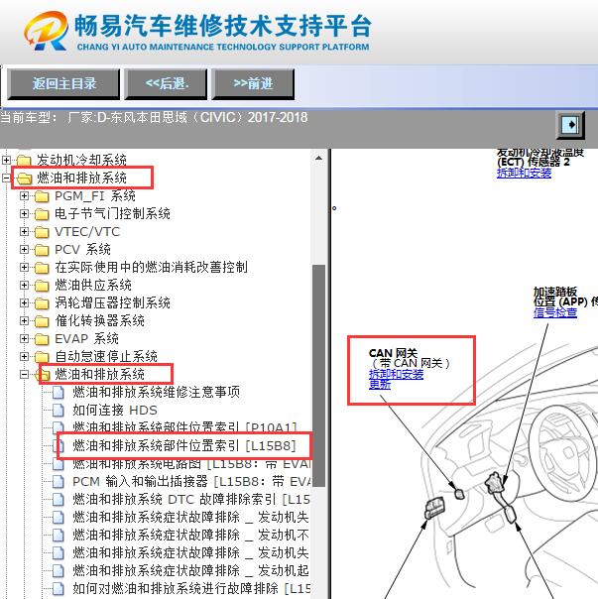Click the tree panel scrollbar thumb

pos(318,376)
